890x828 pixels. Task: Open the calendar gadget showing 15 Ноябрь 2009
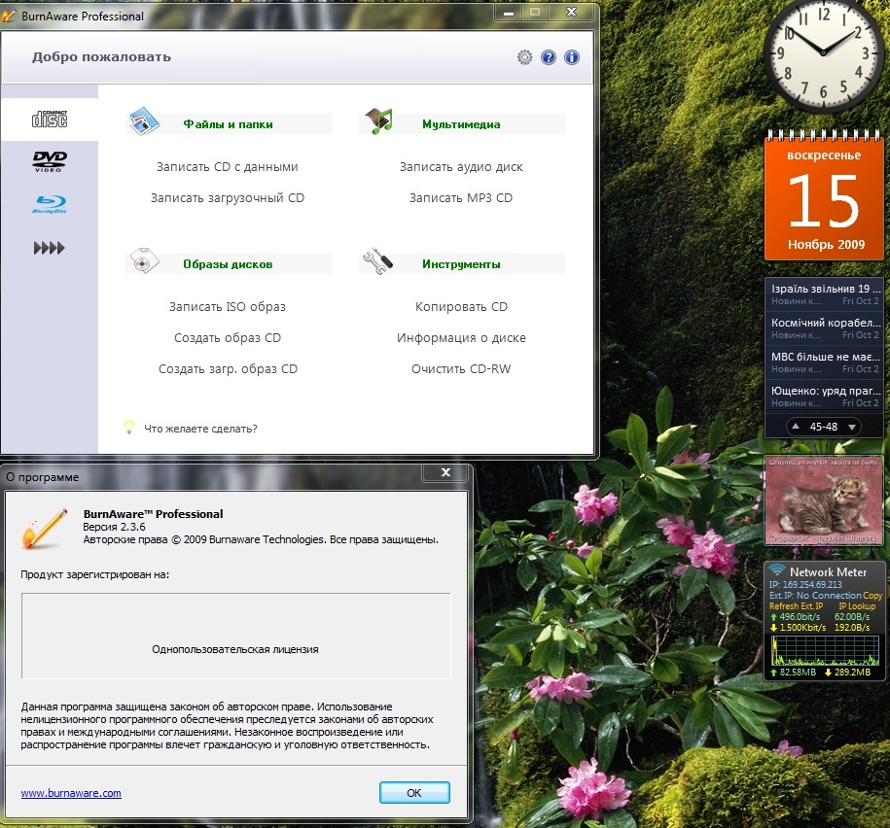coord(824,195)
